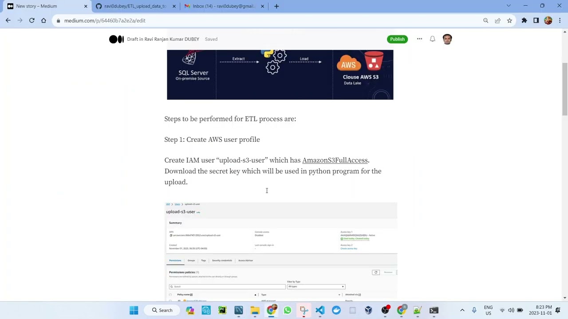This screenshot has height=319, width=568.
Task: Click the AmazonS3FullAccess link
Action: 335,160
